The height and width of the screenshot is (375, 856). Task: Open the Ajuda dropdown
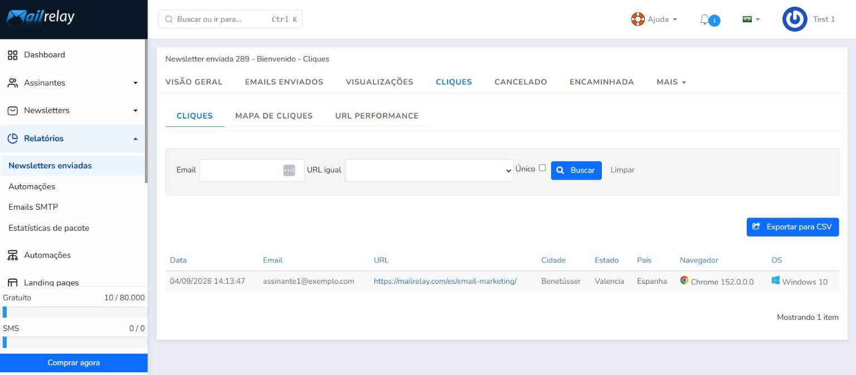(654, 19)
